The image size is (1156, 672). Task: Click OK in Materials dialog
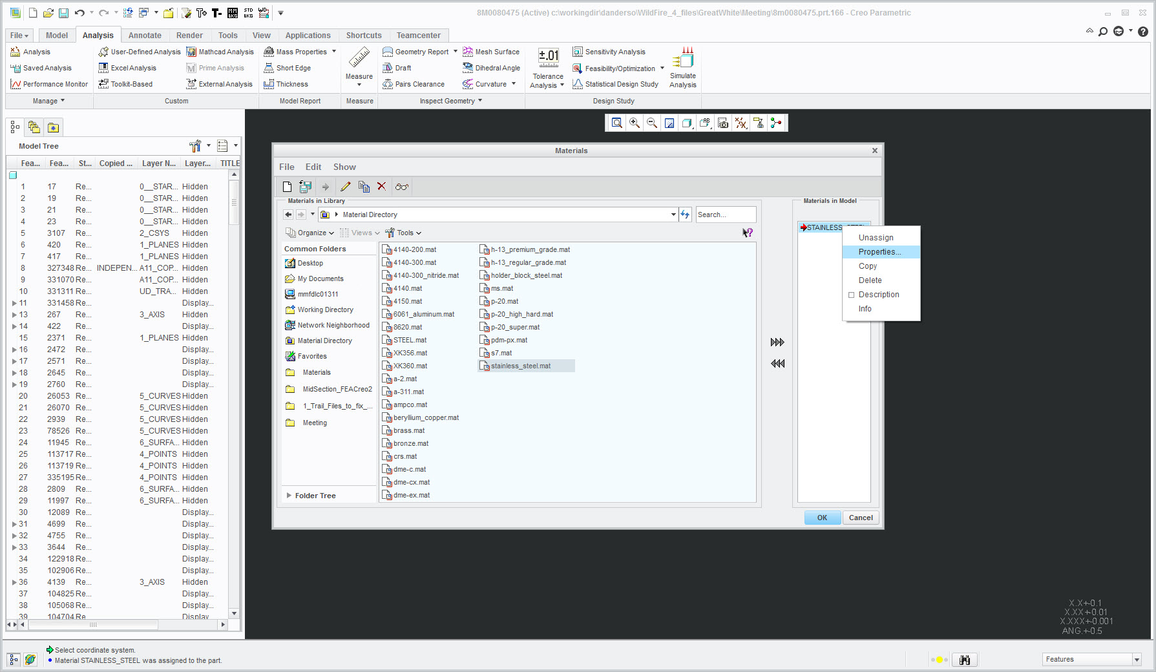click(x=822, y=518)
